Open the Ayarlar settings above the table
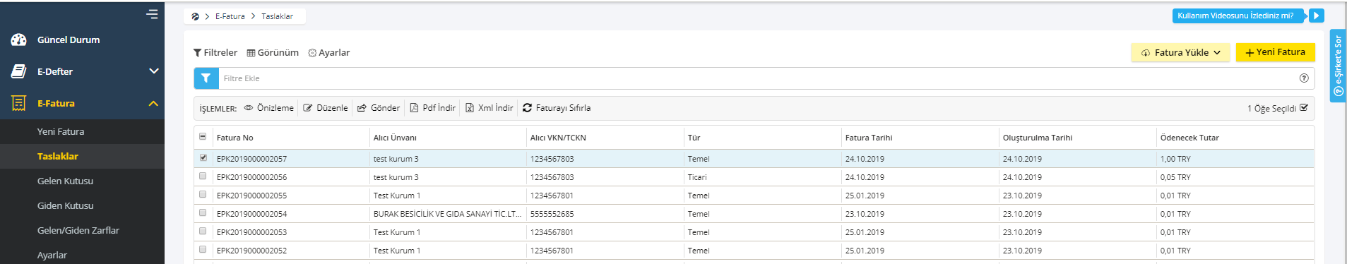The image size is (1347, 264). tap(329, 53)
